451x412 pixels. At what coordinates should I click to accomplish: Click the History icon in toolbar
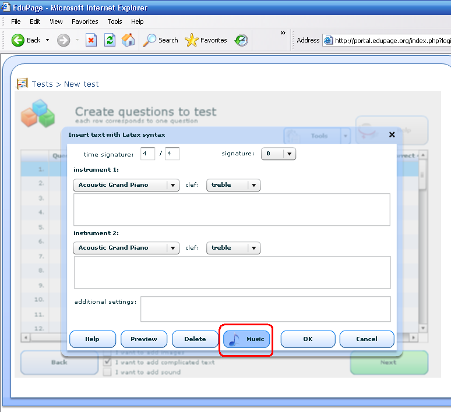pyautogui.click(x=241, y=40)
